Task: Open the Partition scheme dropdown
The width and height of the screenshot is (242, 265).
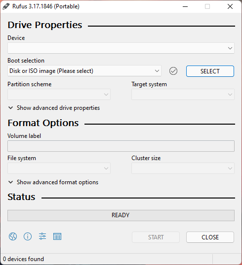Action: pyautogui.click(x=59, y=94)
